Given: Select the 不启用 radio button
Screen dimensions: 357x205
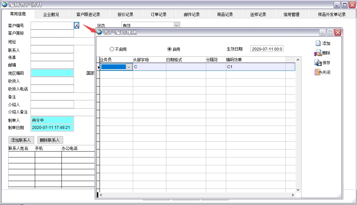Looking at the screenshot, I should coord(112,49).
